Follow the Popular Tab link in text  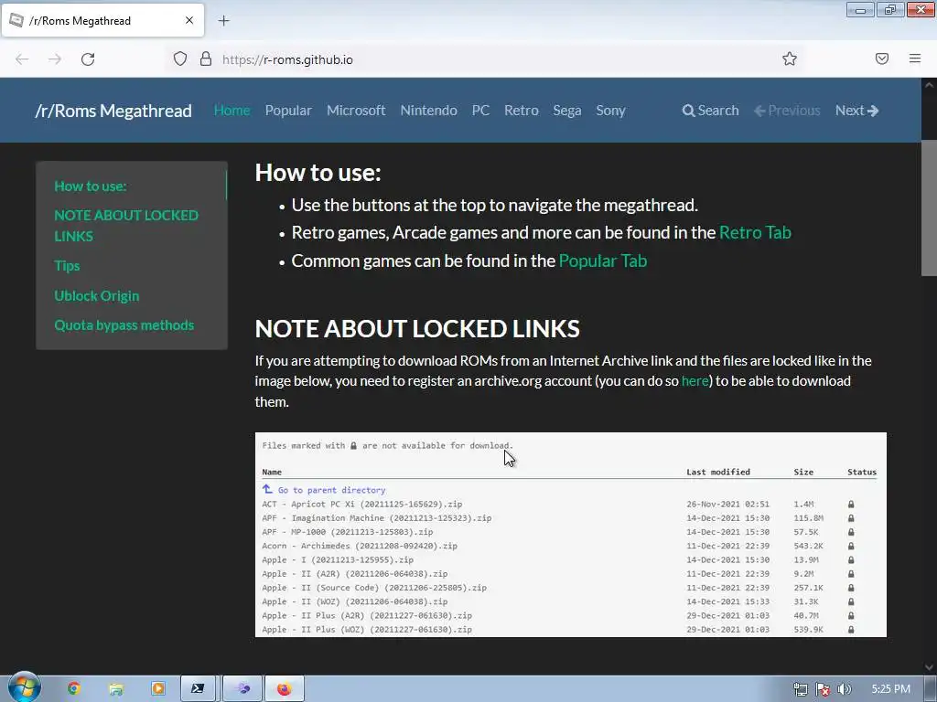pyautogui.click(x=602, y=261)
